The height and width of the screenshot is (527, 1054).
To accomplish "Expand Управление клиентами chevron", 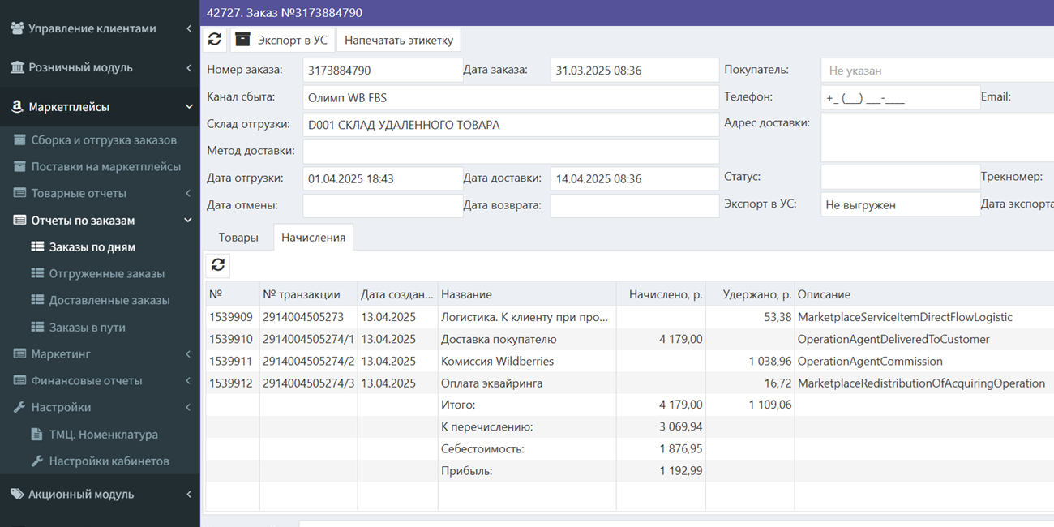I will [x=189, y=28].
